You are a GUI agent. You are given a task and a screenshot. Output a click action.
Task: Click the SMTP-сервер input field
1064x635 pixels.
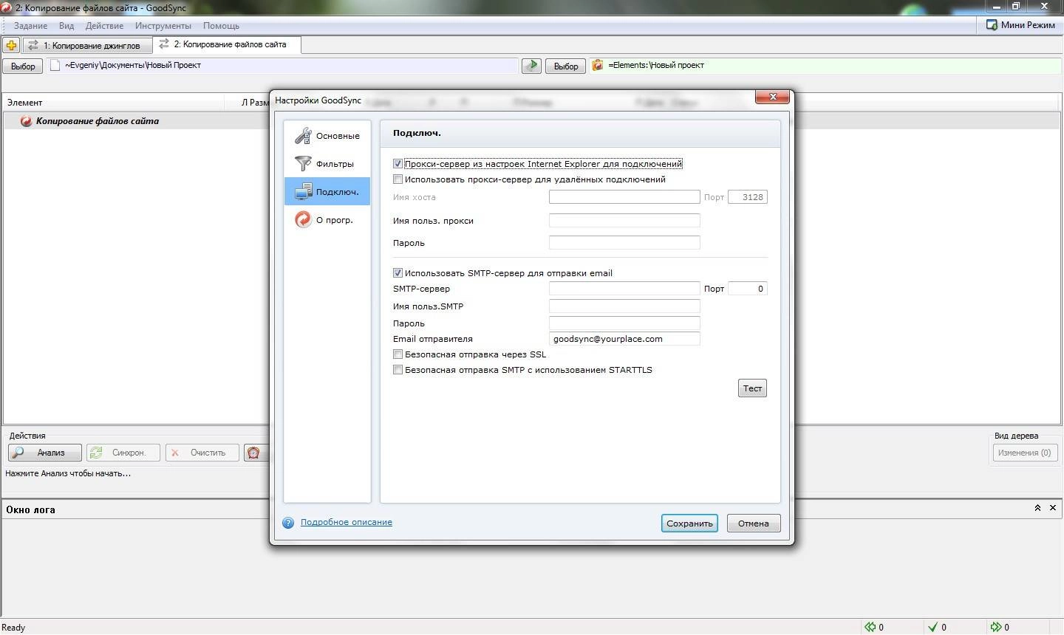coord(624,289)
